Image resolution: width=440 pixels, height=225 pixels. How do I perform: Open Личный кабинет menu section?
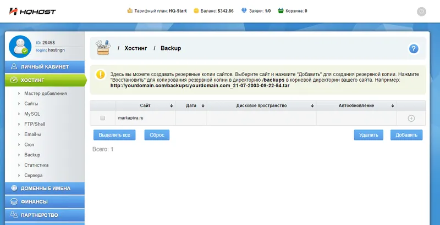[45, 67]
